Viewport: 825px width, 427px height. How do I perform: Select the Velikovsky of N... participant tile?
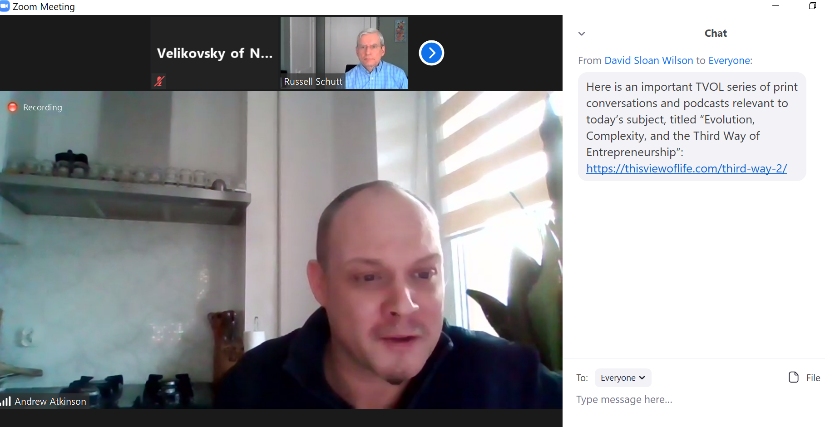point(215,53)
